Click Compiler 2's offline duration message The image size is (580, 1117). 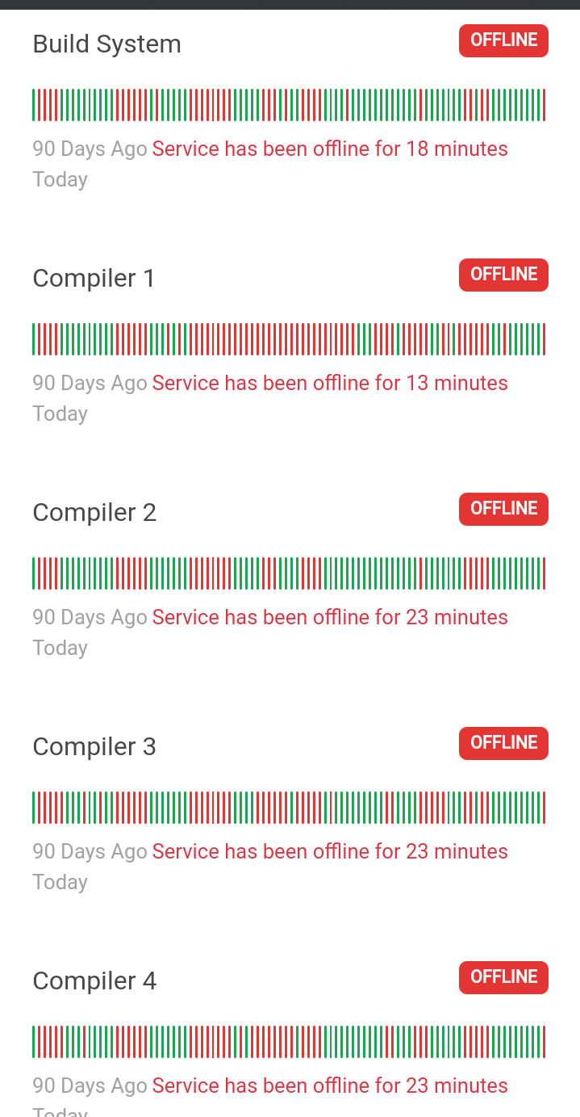click(x=330, y=618)
